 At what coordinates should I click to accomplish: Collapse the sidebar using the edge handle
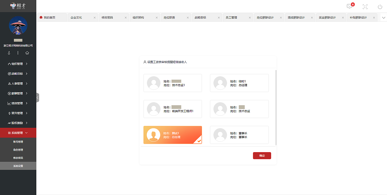click(x=37, y=97)
